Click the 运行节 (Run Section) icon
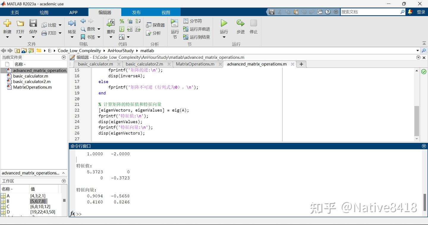 [175, 23]
